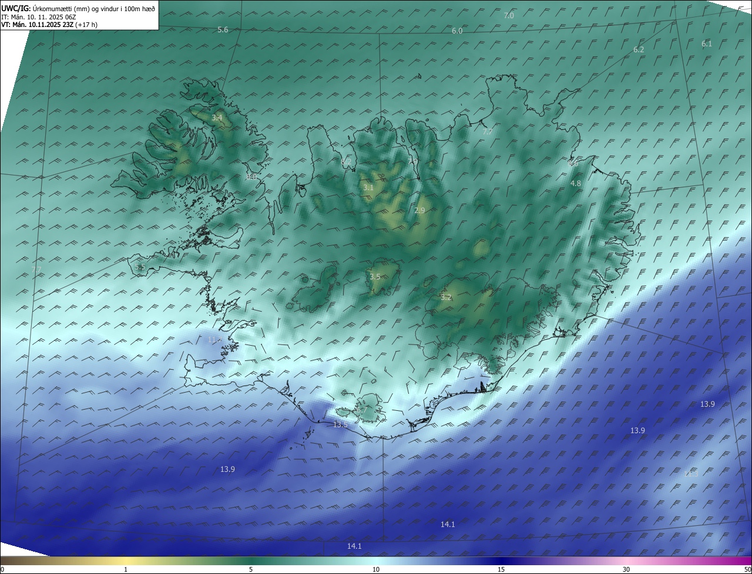Click the 6.2 value label

[x=639, y=50]
